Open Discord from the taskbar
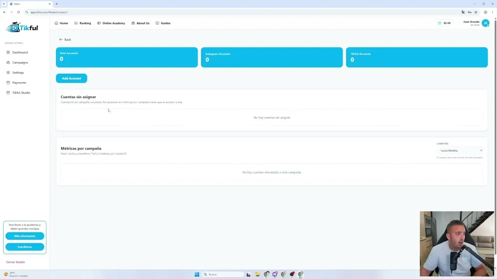Image resolution: width=497 pixels, height=279 pixels. point(275,274)
